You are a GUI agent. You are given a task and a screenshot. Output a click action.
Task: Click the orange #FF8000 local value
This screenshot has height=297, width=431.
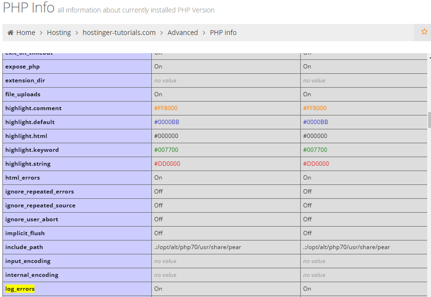coord(166,108)
